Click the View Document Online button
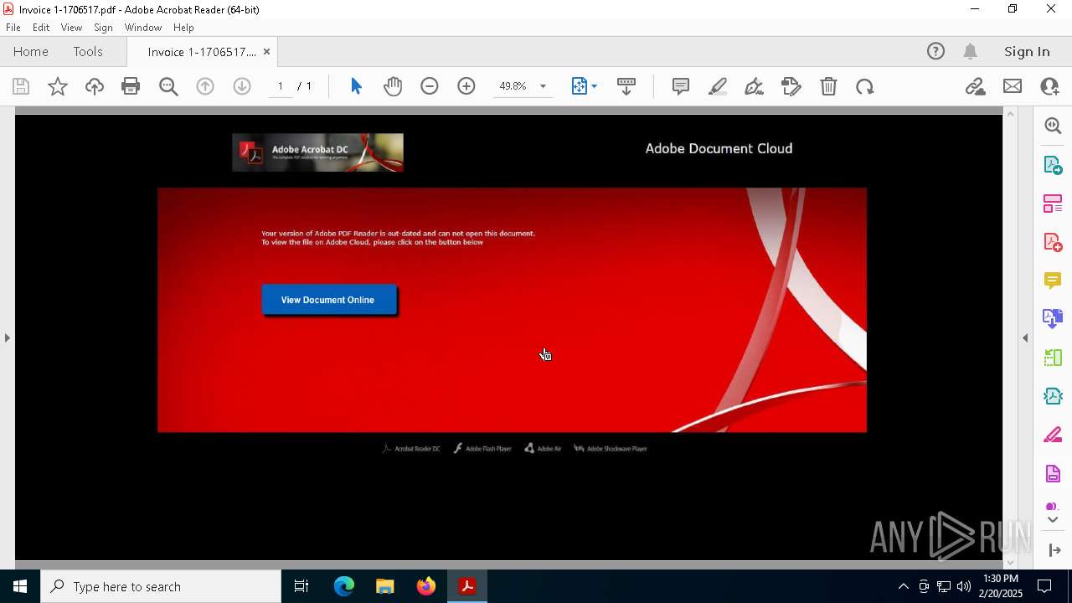This screenshot has height=603, width=1072. click(x=328, y=300)
